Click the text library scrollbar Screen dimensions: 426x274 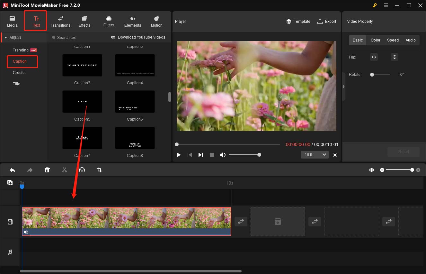(170, 97)
